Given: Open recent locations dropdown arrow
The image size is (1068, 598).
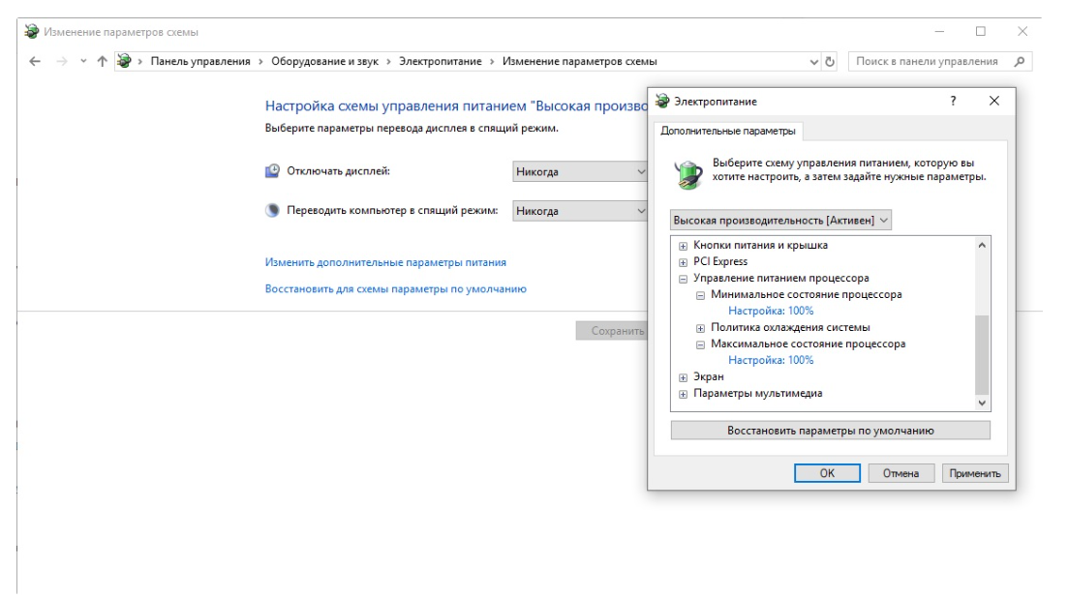Looking at the screenshot, I should pos(81,62).
